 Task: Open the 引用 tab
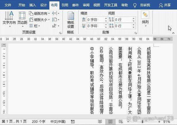coord(65,5)
